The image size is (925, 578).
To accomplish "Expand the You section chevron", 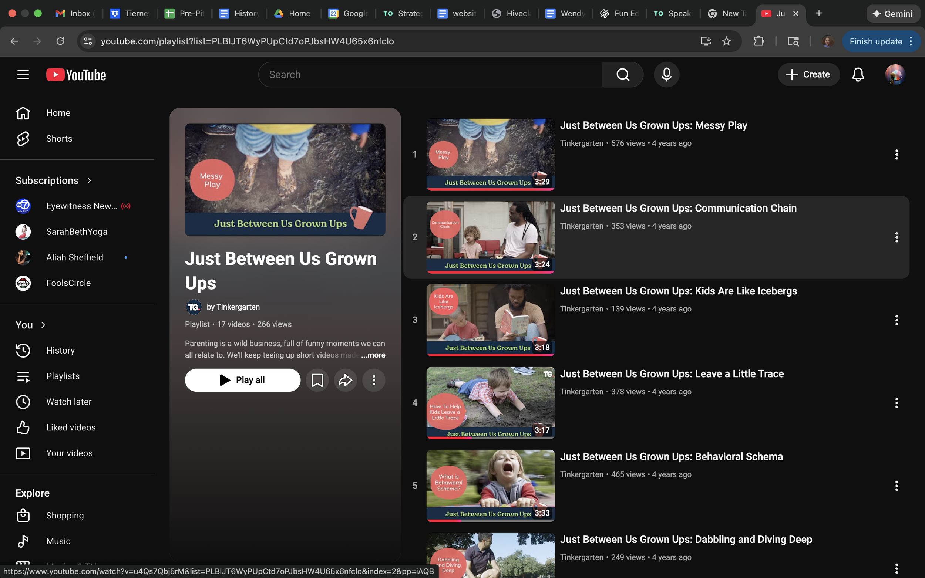I will point(43,325).
